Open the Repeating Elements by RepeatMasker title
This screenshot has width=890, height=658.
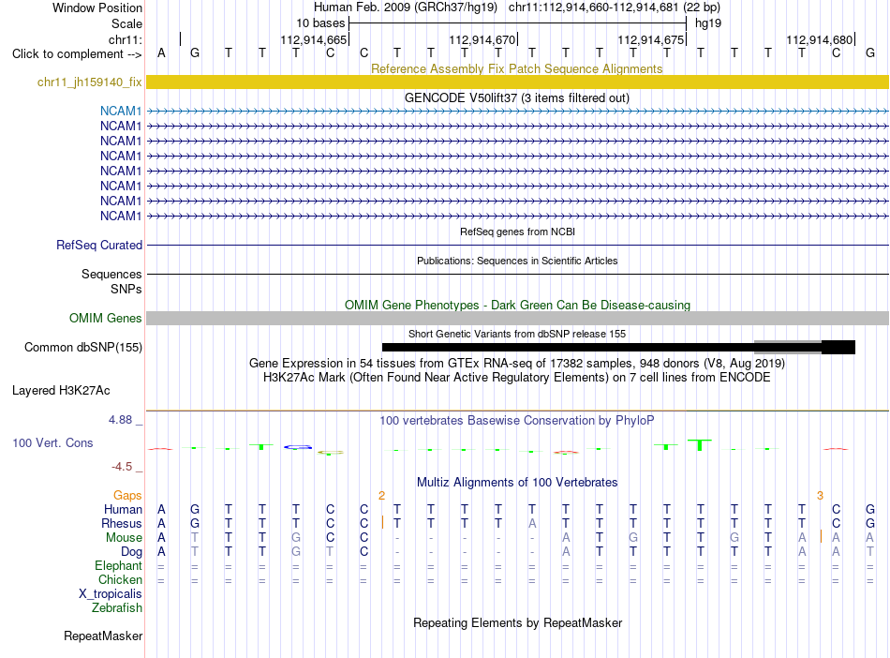tap(517, 622)
